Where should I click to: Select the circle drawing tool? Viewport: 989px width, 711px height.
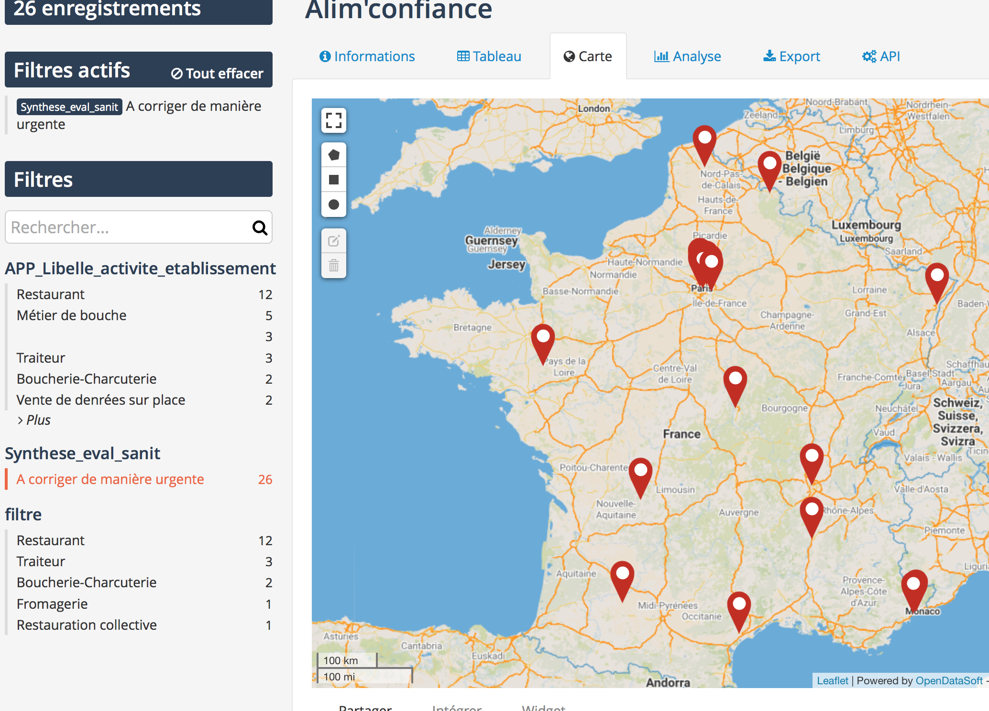[x=333, y=205]
